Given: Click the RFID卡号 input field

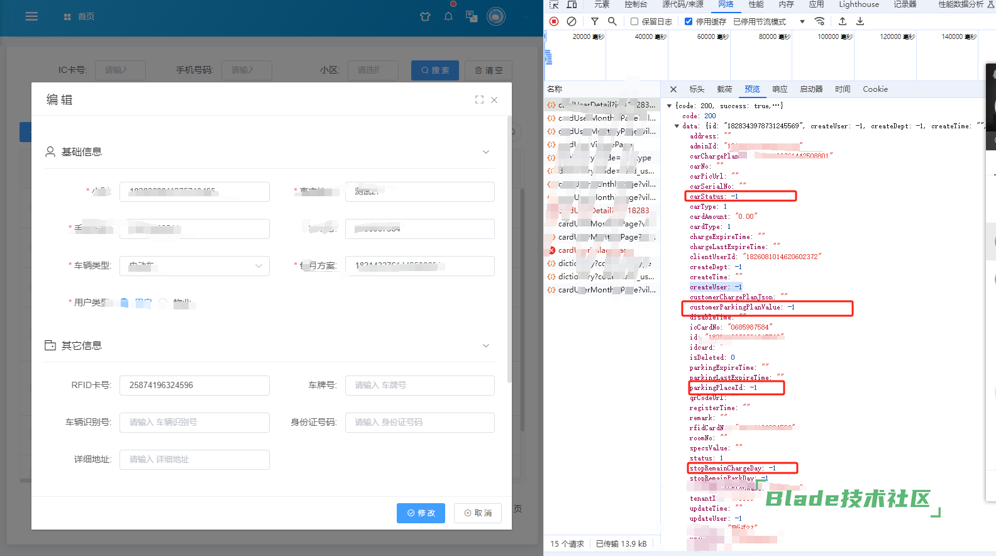Looking at the screenshot, I should pyautogui.click(x=194, y=386).
